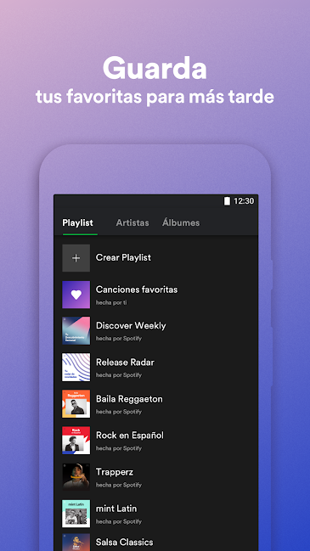Click mint Latin cover thumbnail
The image size is (310, 551).
tap(76, 514)
